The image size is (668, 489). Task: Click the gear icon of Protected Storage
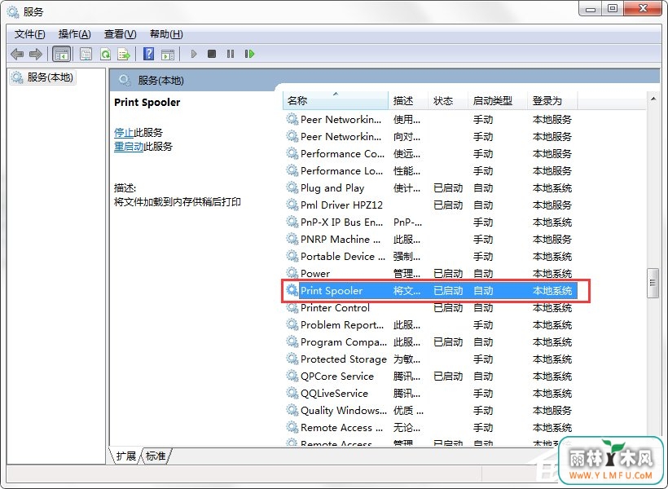click(x=292, y=359)
